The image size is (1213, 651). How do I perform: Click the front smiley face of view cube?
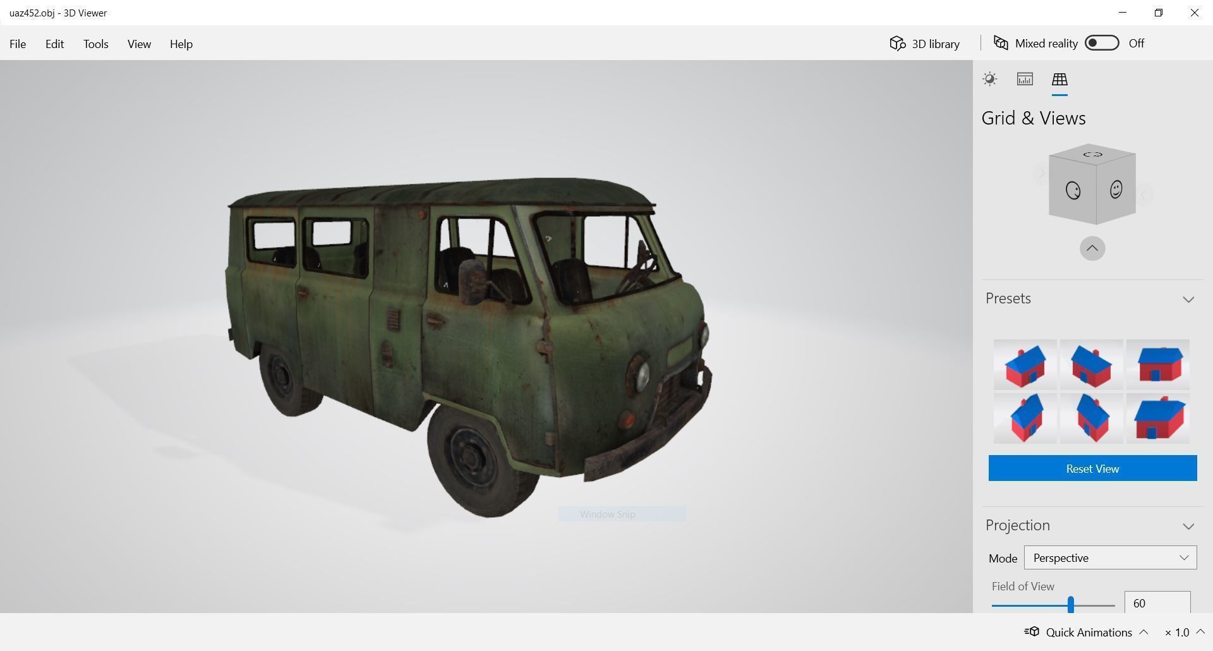(x=1116, y=190)
